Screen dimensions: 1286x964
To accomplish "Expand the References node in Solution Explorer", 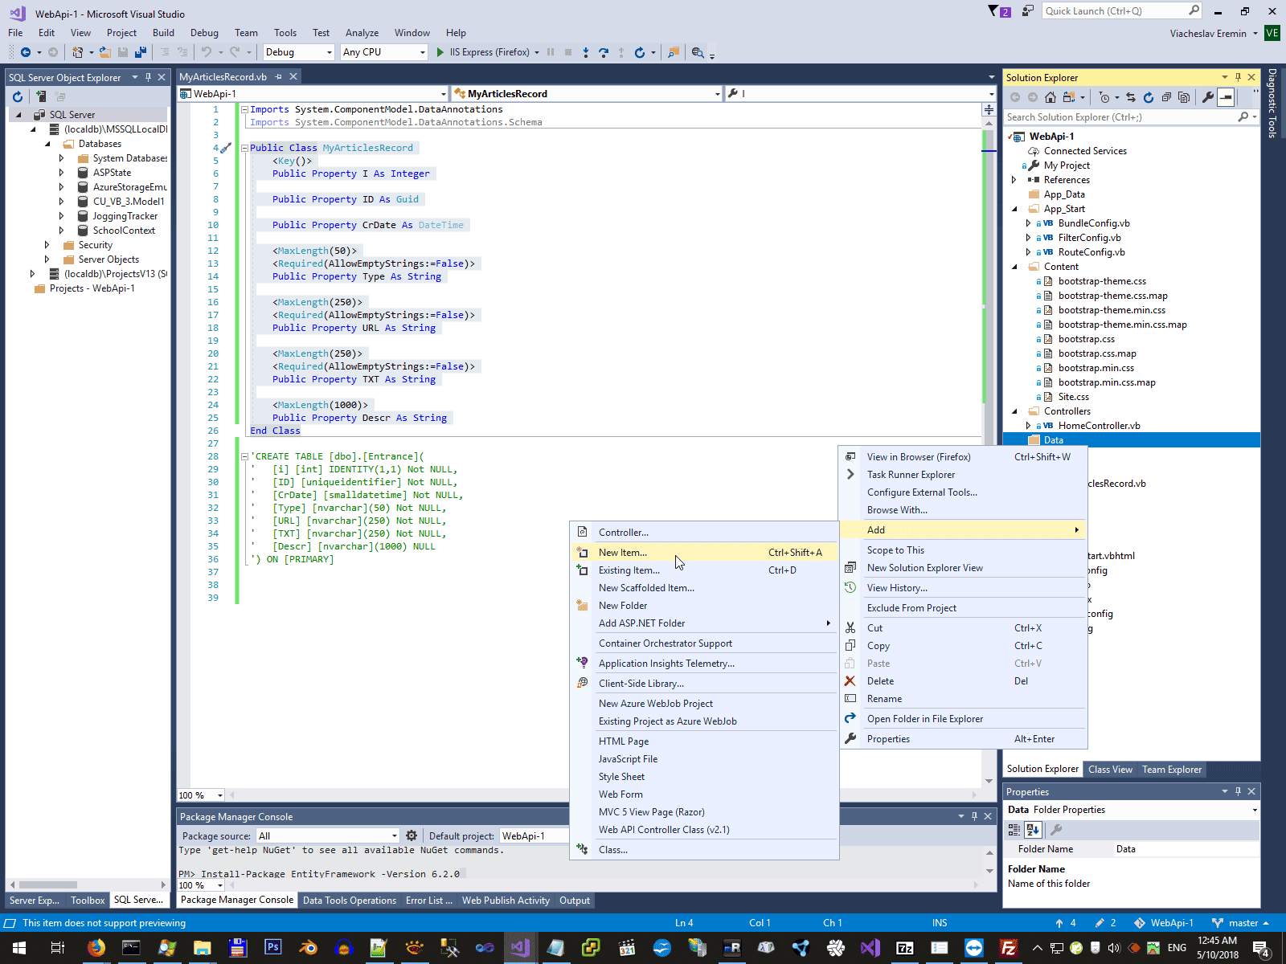I will [1014, 180].
